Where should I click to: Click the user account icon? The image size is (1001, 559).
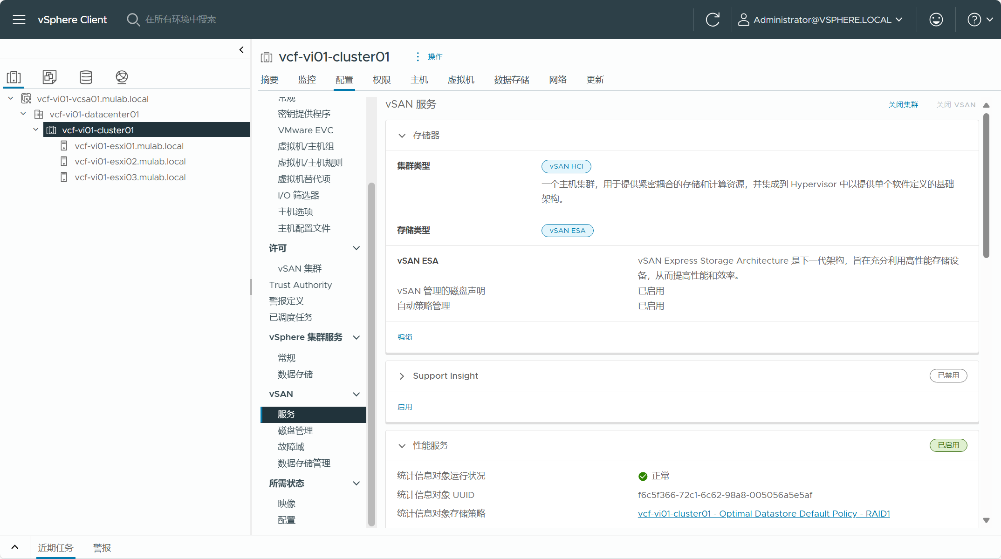coord(743,20)
